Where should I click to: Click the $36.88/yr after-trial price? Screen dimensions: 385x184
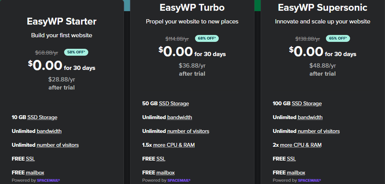pyautogui.click(x=192, y=66)
